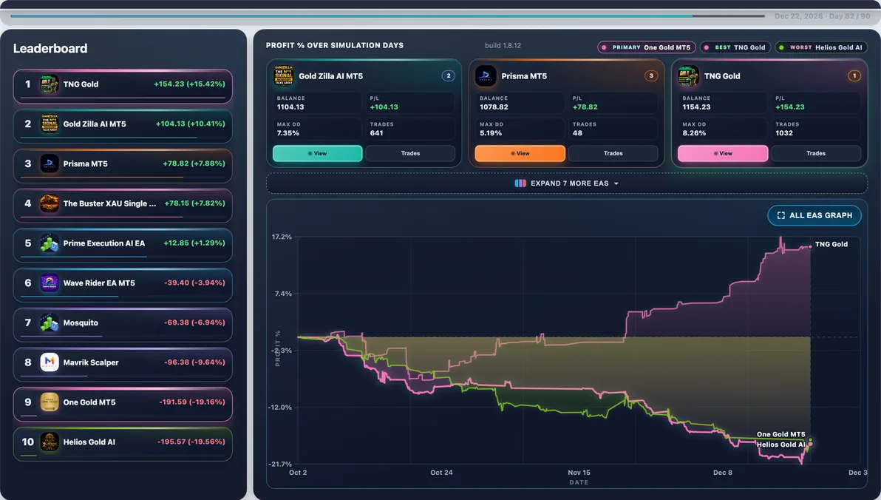Viewport: 881px width, 500px height.
Task: Click Dec 22, 2026 Day 82/90 text
Action: pos(822,16)
